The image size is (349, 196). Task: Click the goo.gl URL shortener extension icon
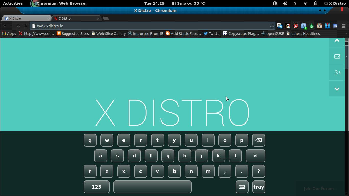(x=304, y=26)
